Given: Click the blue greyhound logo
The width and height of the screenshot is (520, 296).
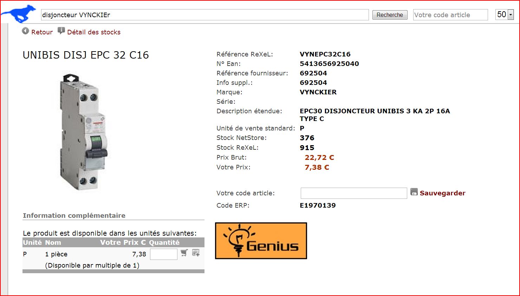Looking at the screenshot, I should [19, 14].
